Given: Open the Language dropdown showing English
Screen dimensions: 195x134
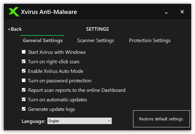Looking at the screenshot, I should coord(79,121).
